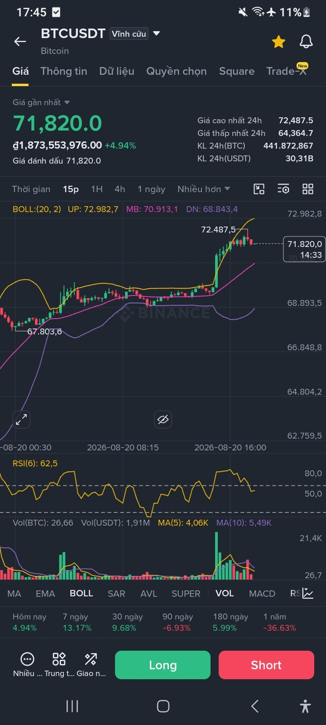Switch to Quyền chọn tab

pyautogui.click(x=177, y=71)
